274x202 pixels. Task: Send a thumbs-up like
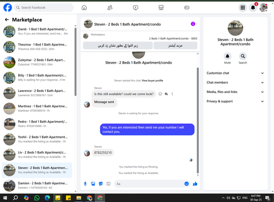click(195, 184)
